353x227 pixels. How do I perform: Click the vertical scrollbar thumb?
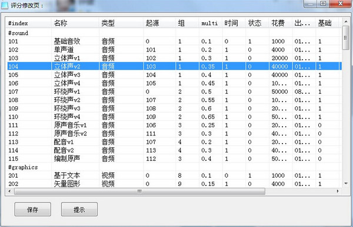tap(346, 38)
